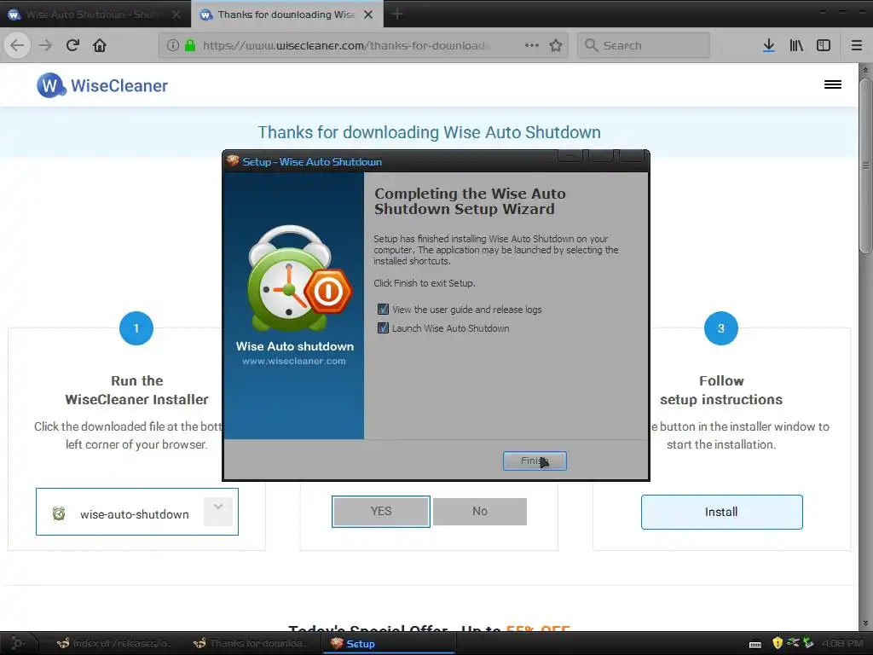Click the 'Completing the Wise Auto Shutdown Setup Wizard' title
Screen dimensions: 873x655
(x=470, y=201)
